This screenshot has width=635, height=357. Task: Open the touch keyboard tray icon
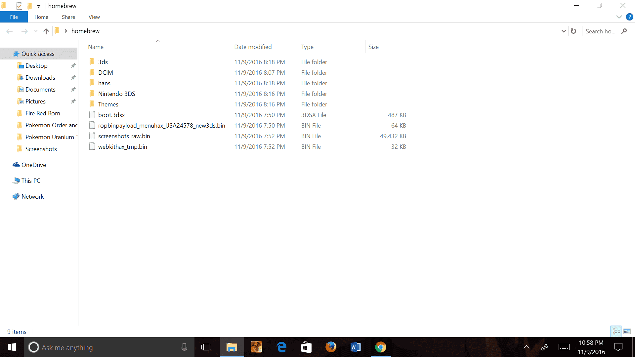tap(564, 347)
